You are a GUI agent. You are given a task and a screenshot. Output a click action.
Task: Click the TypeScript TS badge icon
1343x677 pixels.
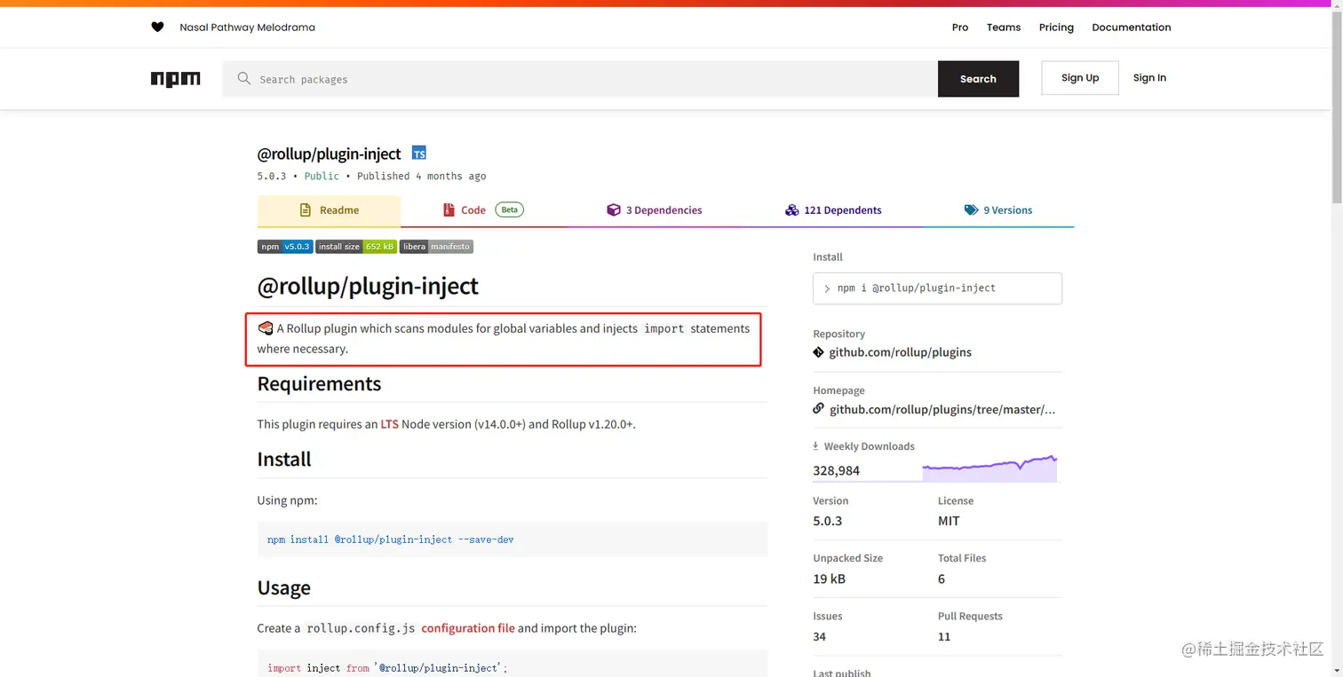pyautogui.click(x=419, y=154)
